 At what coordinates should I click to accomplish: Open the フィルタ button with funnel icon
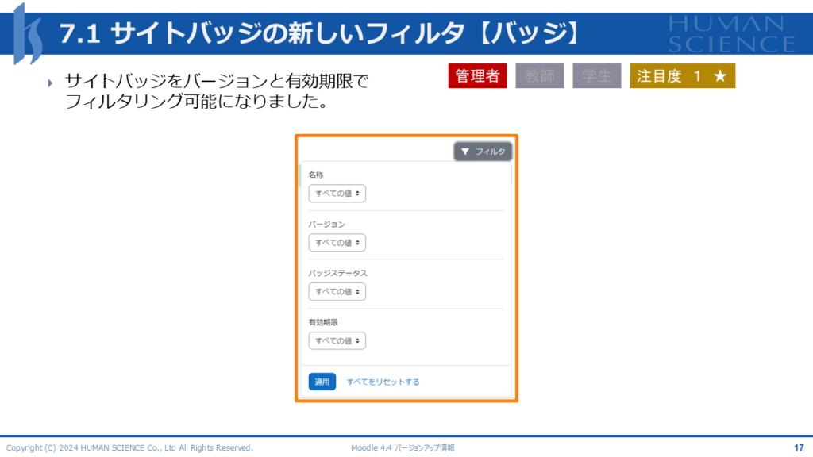(483, 152)
